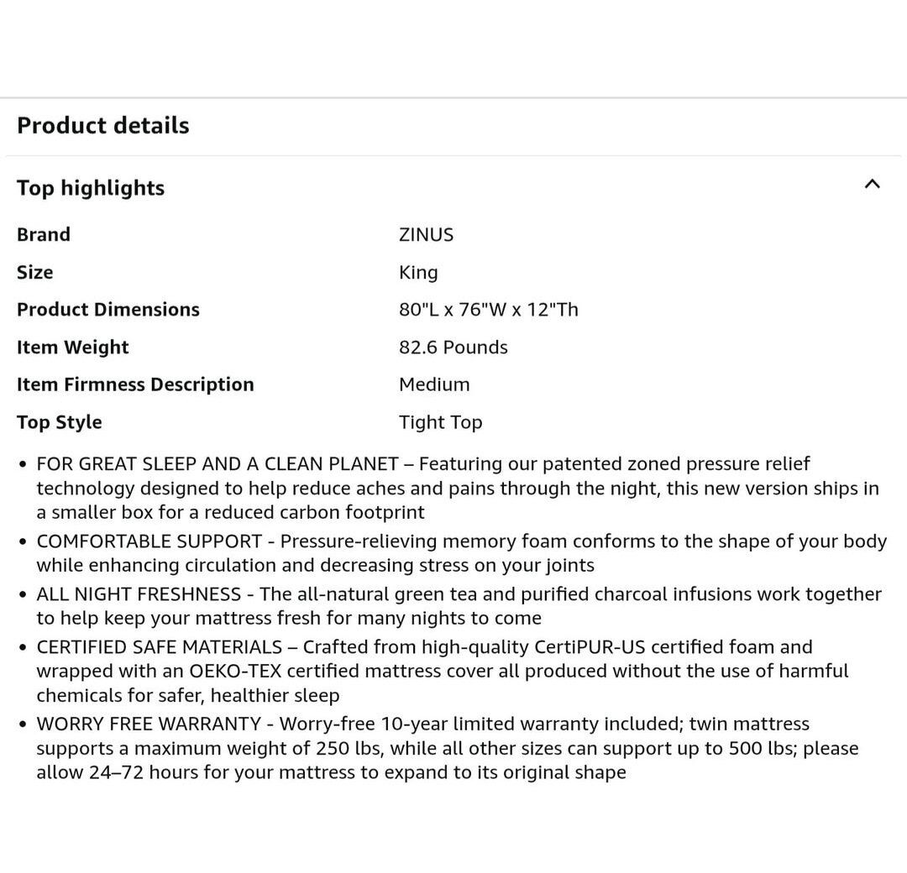
Task: Click the Item Firmness Description label
Action: [x=135, y=384]
